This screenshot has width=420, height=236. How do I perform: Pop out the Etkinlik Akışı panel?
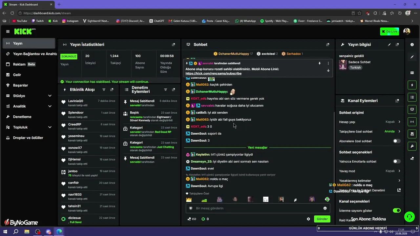point(112,89)
